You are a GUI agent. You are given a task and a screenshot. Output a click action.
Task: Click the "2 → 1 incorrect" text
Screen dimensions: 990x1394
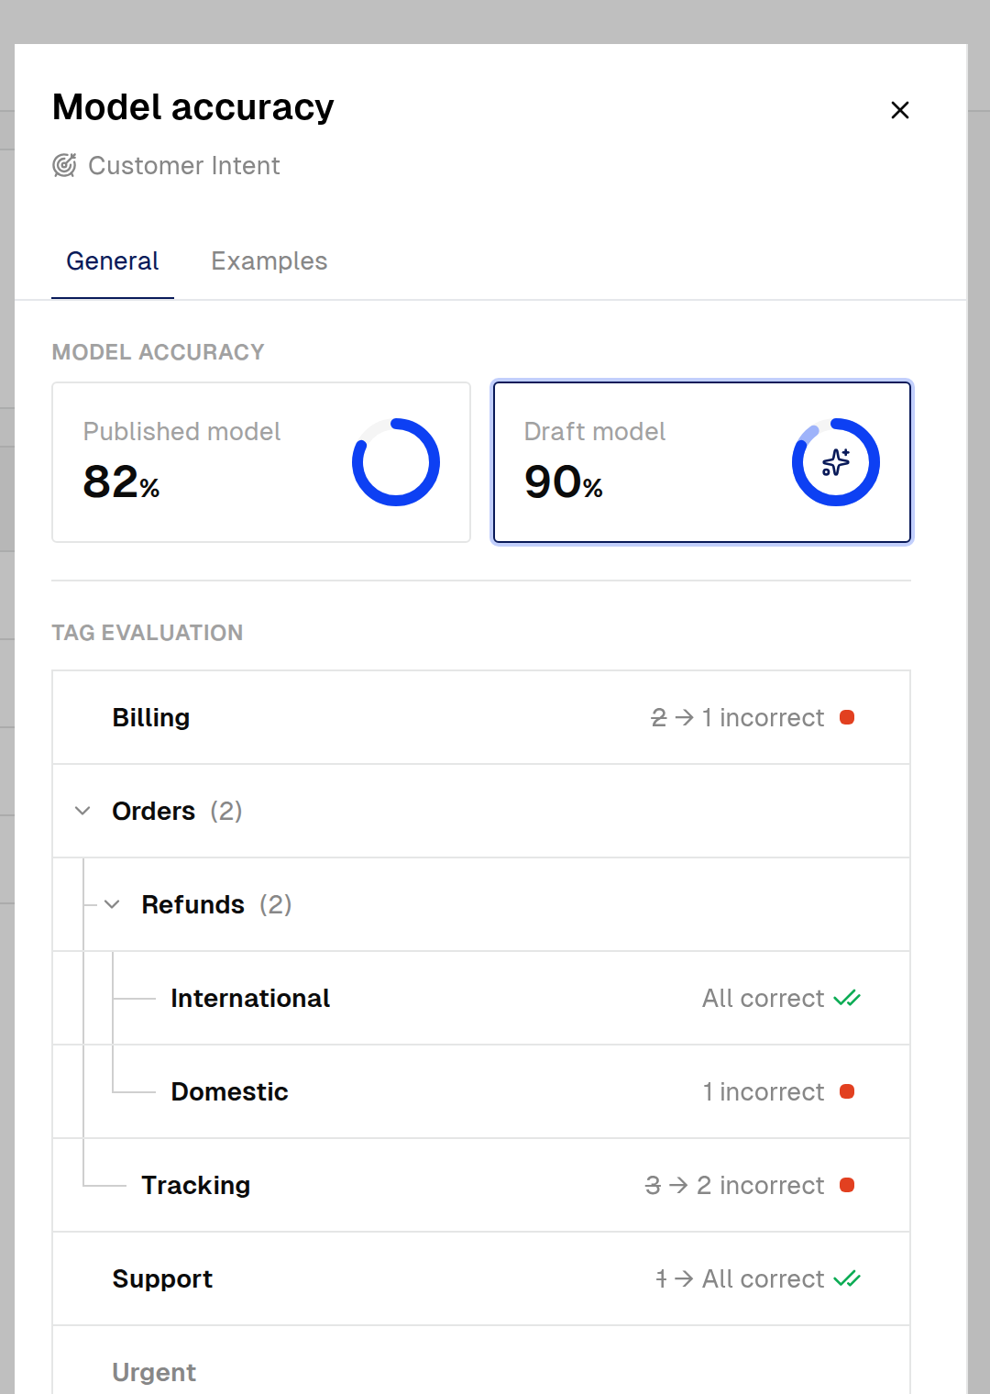click(737, 717)
